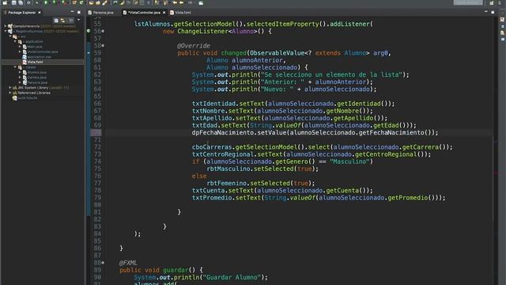This screenshot has height=285, width=506.
Task: Click the Save All toolbar icon
Action: coord(21,3)
